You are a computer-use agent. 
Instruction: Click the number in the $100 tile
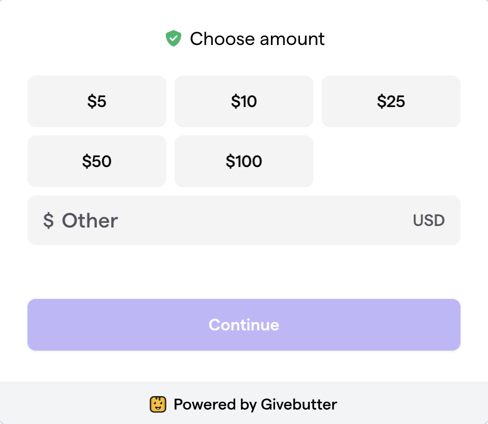pos(248,161)
